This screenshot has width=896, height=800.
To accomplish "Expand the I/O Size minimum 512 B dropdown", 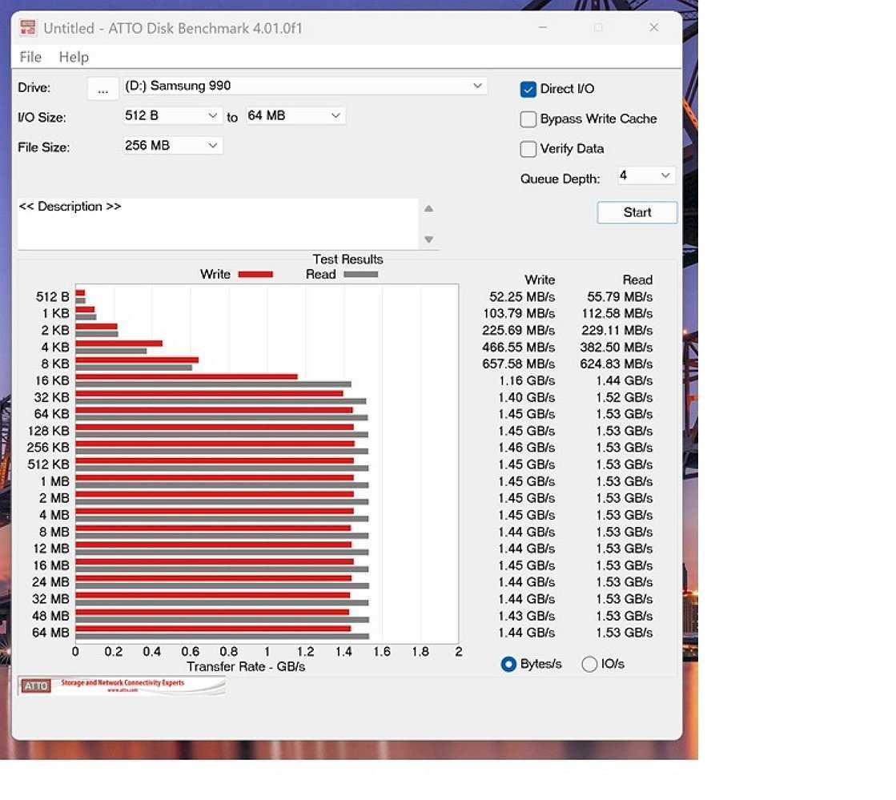I will tap(171, 115).
